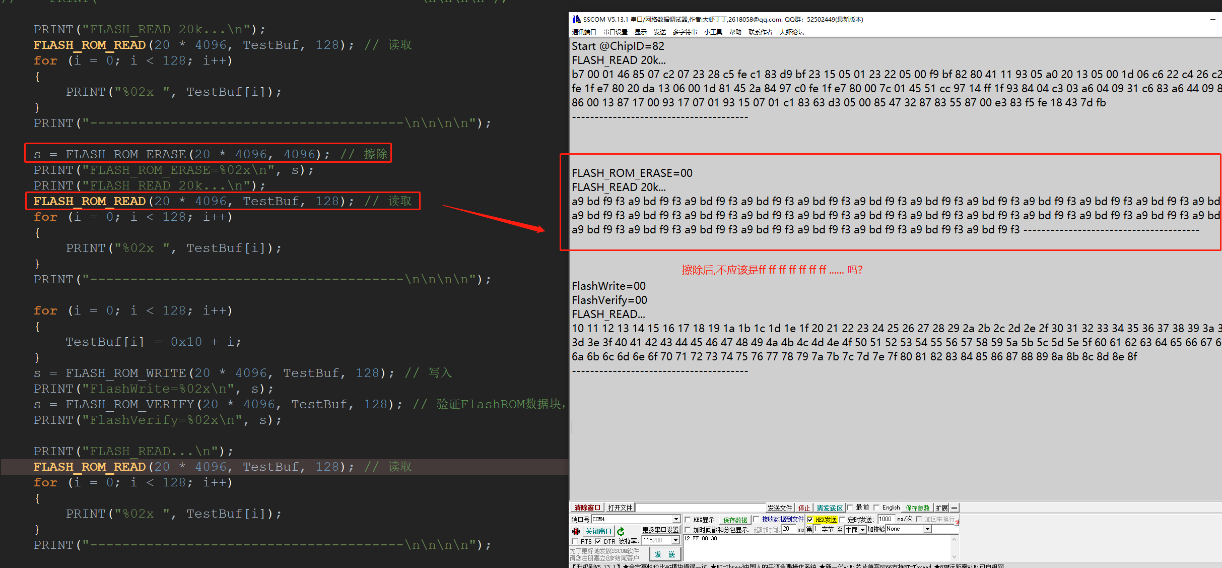Click the 停止 stop button
Image resolution: width=1222 pixels, height=568 pixels.
point(804,508)
